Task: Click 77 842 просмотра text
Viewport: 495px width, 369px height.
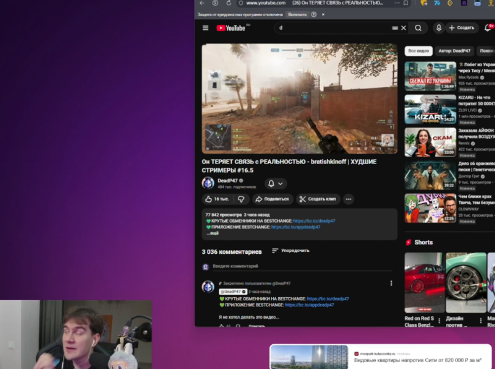Action: point(224,215)
